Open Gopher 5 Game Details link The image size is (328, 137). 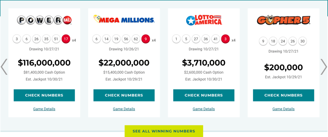click(x=283, y=109)
